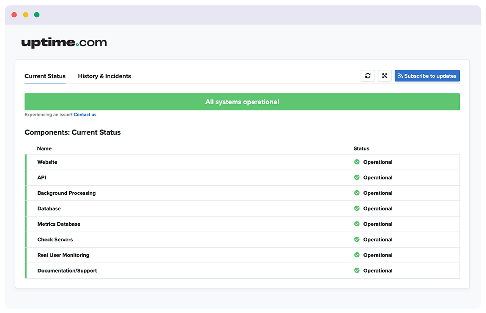Viewport: 486px width, 313px height.
Task: Click green check icon in API row
Action: [x=357, y=177]
